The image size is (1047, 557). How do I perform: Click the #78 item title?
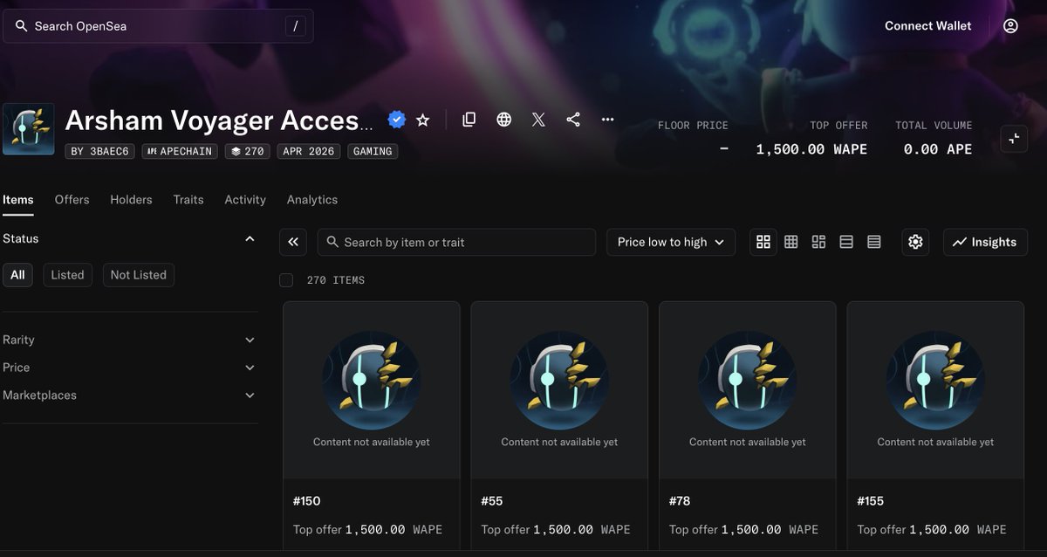pos(680,501)
